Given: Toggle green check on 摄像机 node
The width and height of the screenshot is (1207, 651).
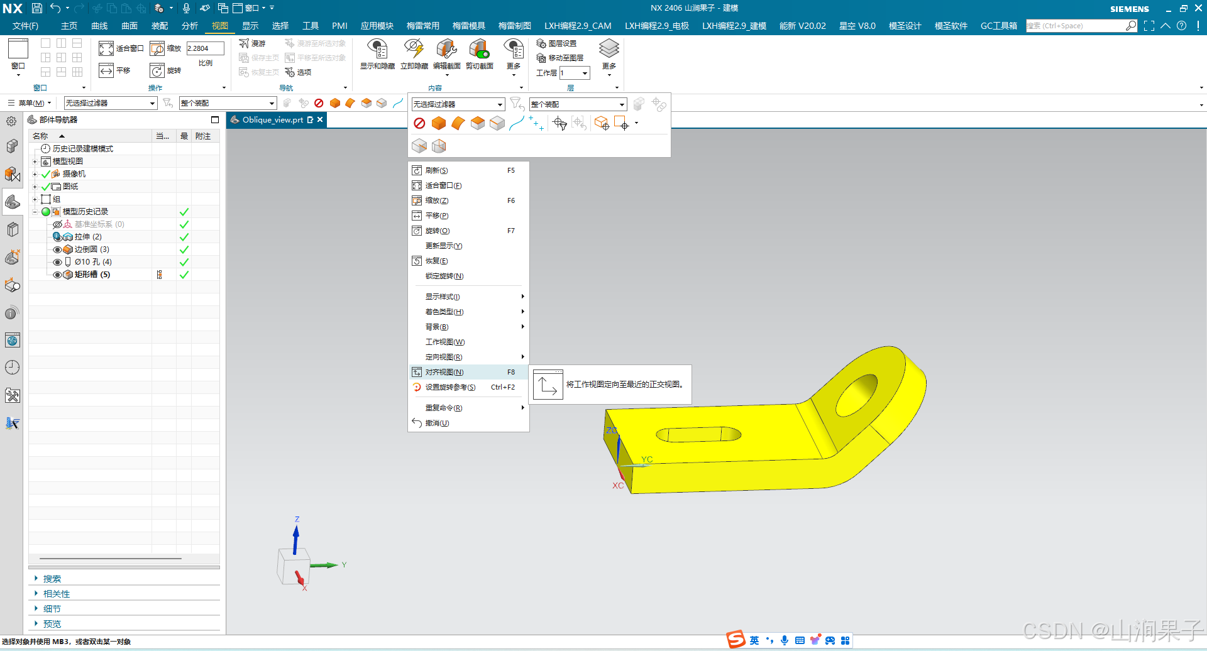Looking at the screenshot, I should pyautogui.click(x=45, y=174).
